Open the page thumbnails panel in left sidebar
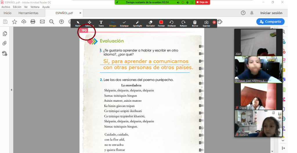The height and width of the screenshot is (153, 297). (x=5, y=34)
